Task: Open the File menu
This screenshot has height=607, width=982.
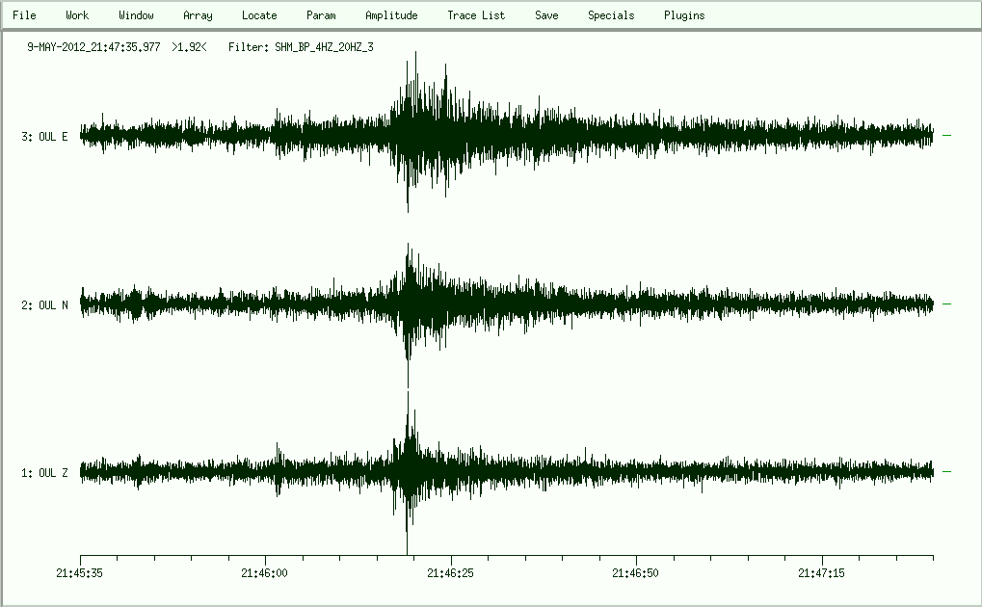Action: tap(24, 15)
